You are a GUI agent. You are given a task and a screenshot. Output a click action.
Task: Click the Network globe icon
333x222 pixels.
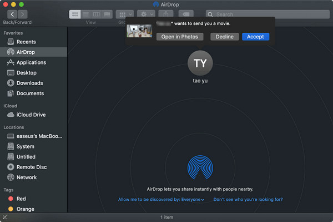(x=11, y=177)
